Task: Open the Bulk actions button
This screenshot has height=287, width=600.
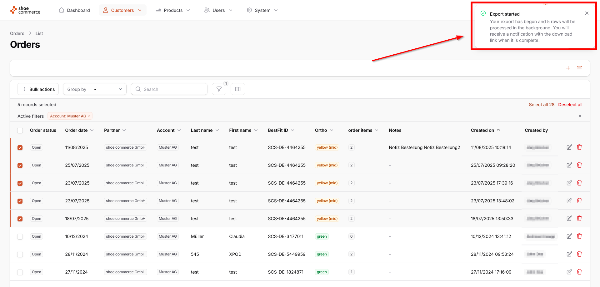Action: (38, 89)
